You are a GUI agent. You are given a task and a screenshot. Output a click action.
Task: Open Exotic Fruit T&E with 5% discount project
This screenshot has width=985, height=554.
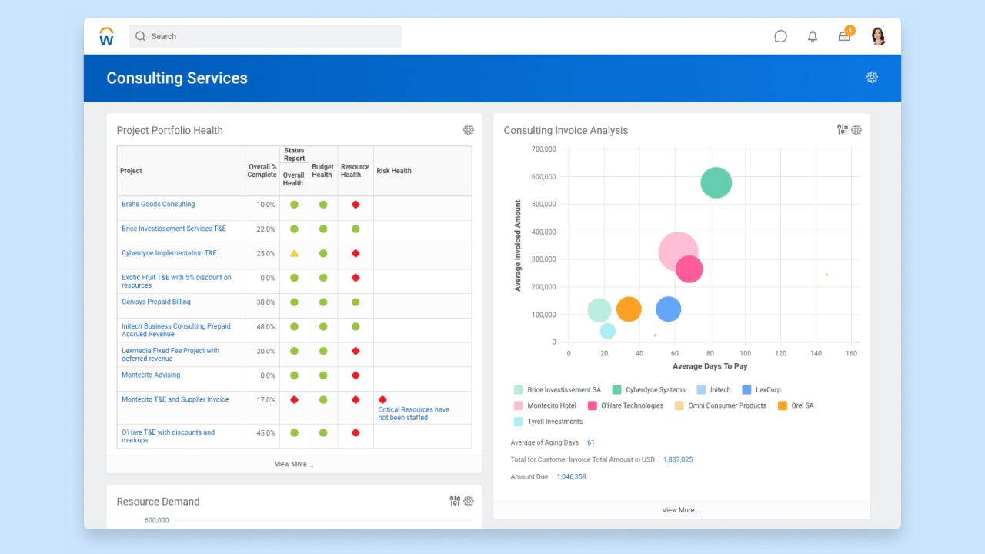pos(176,282)
